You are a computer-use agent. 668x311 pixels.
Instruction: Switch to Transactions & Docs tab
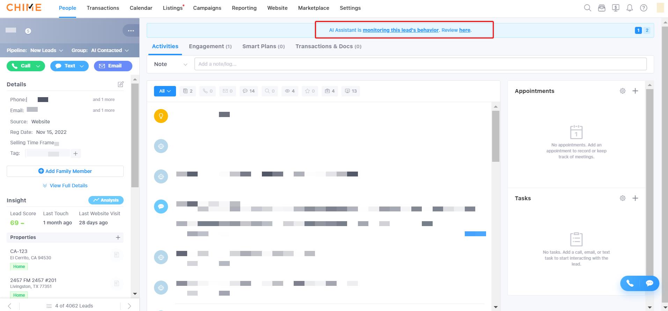[328, 46]
